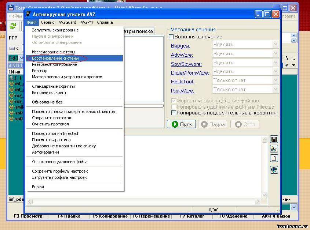
Task: Open the Сервис menu
Action: 47,22
